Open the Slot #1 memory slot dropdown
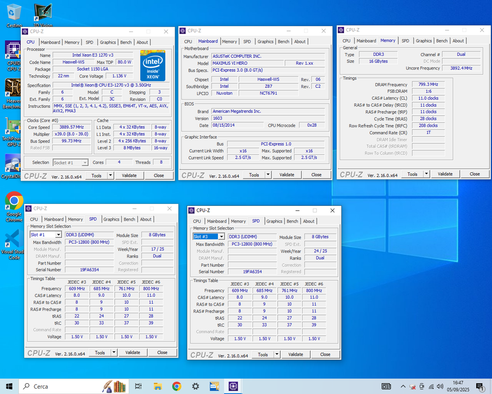The height and width of the screenshot is (394, 492). (46, 235)
